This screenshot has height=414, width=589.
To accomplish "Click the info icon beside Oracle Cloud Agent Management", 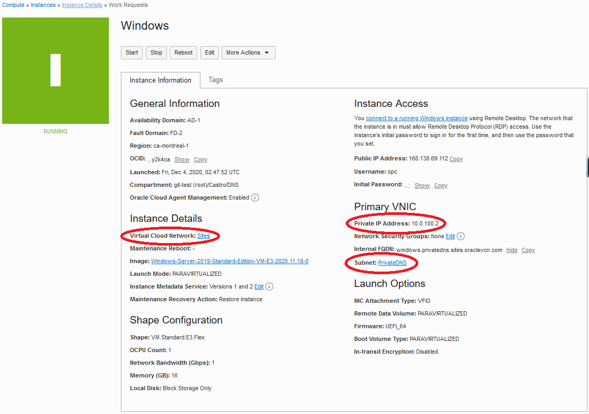I will pos(255,197).
